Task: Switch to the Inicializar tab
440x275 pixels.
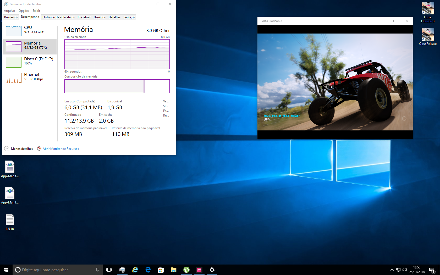Action: 84,17
